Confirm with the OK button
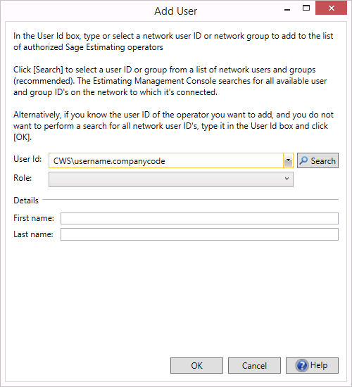 point(196,365)
